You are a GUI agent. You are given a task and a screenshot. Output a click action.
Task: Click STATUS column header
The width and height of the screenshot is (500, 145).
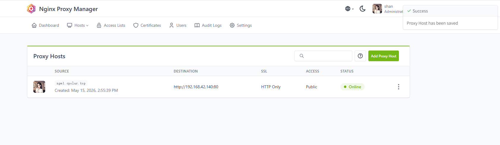click(347, 71)
